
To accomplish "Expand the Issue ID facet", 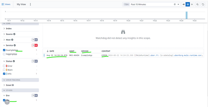I will click(4, 85).
